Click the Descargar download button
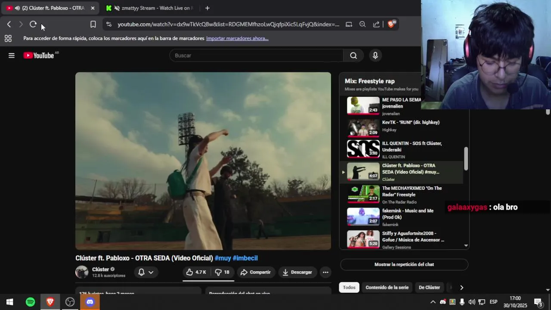The height and width of the screenshot is (310, 551). coord(297,272)
